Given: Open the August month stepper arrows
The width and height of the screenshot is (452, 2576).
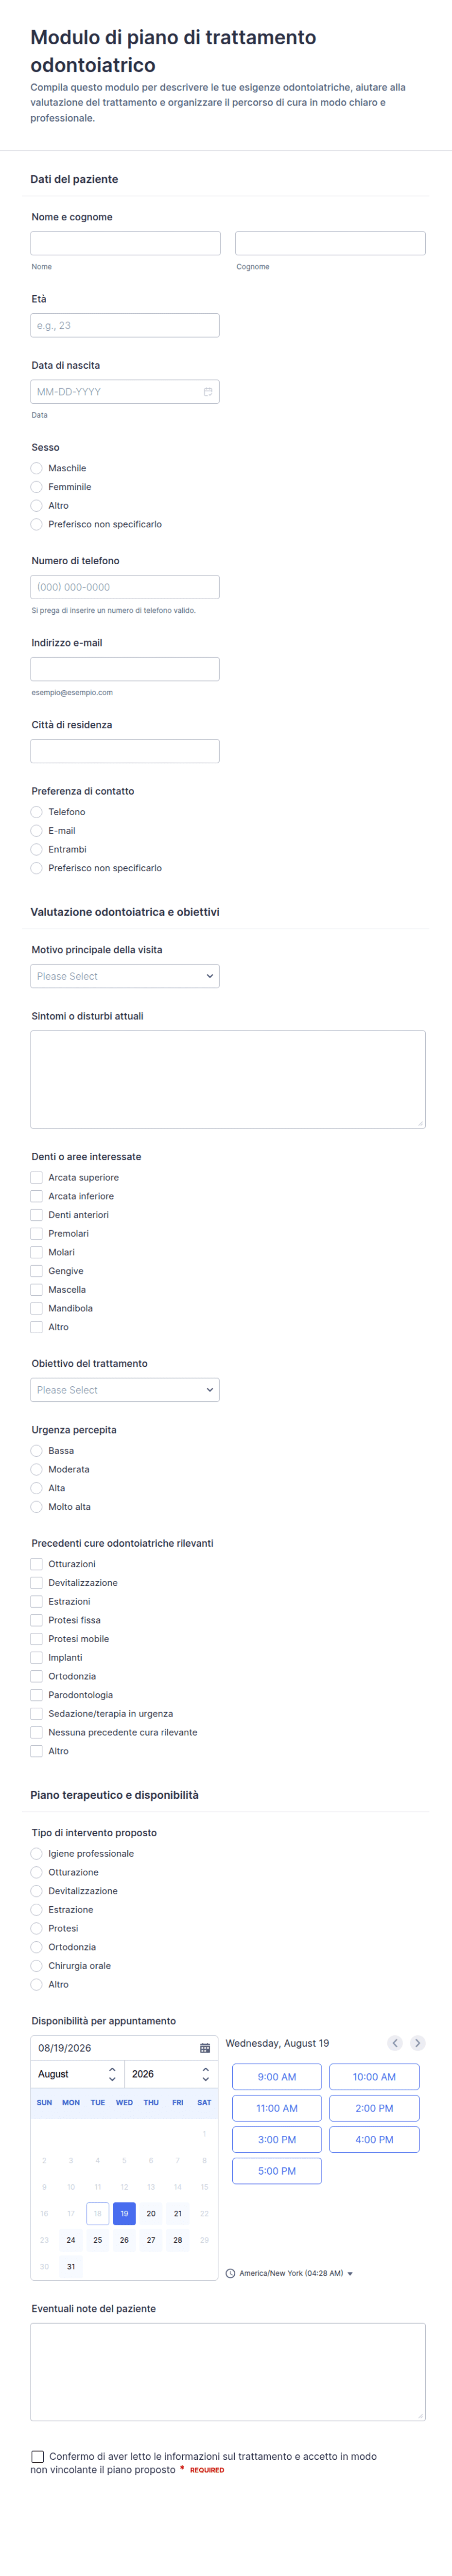Looking at the screenshot, I should click(112, 2074).
